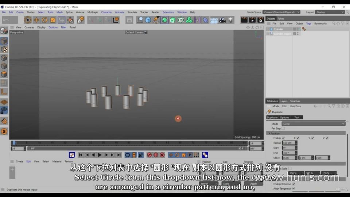The image size is (350, 197).
Task: Click the Undo arrow
Action: (6, 20)
